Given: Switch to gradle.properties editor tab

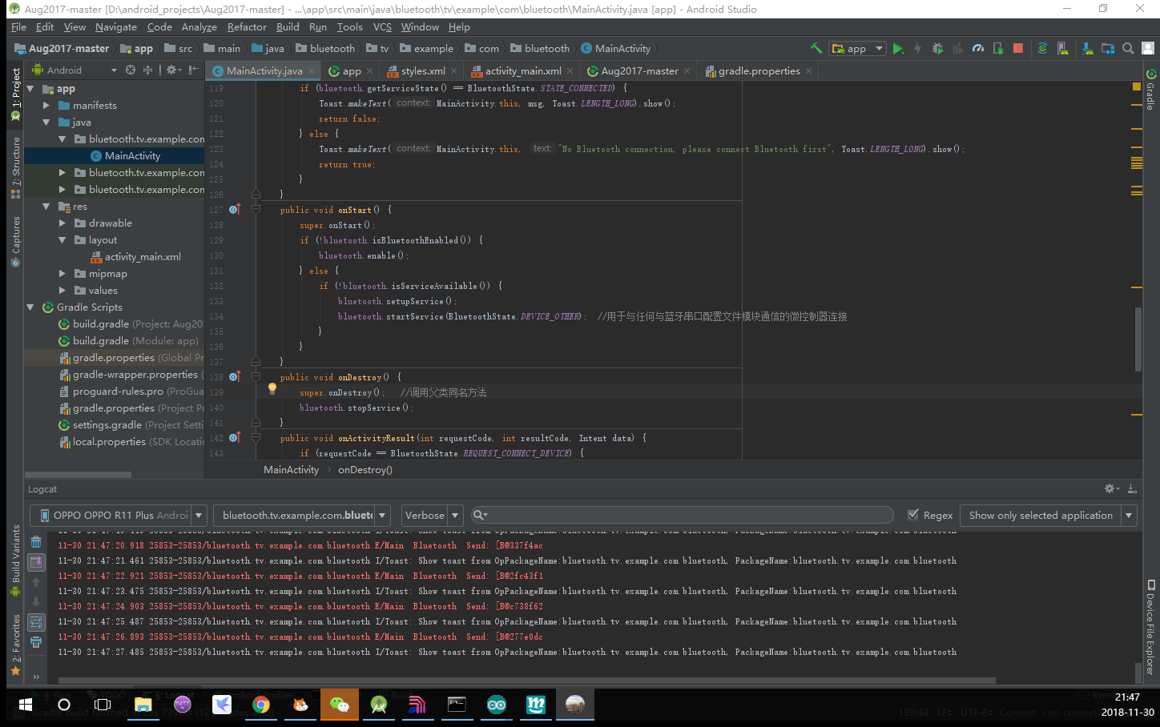Looking at the screenshot, I should [759, 70].
